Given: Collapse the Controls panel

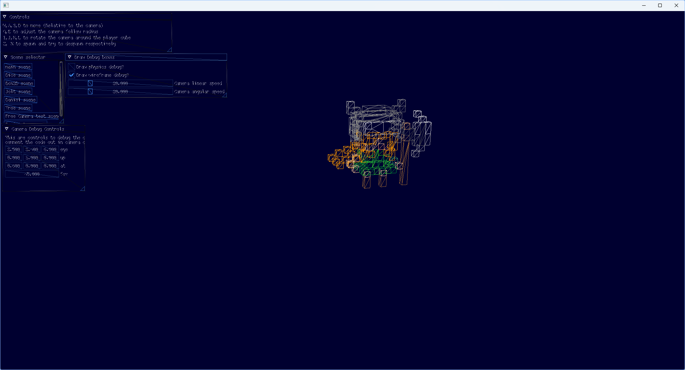Looking at the screenshot, I should click(5, 17).
